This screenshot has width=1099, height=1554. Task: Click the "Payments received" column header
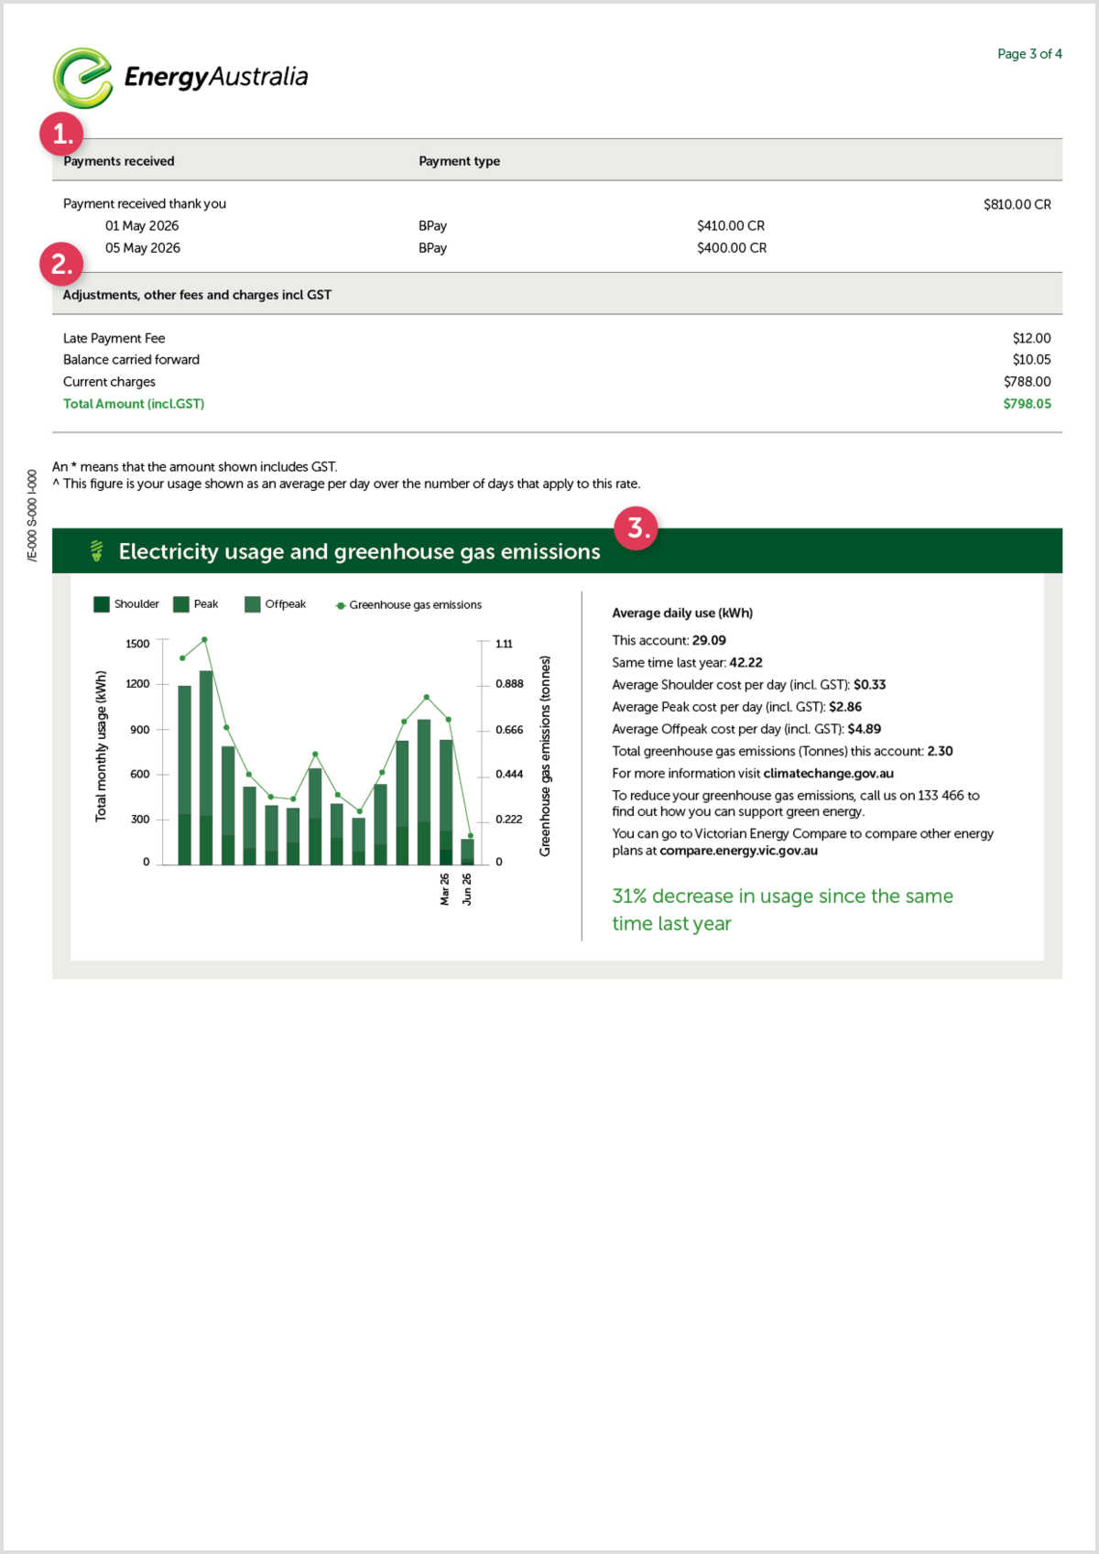pyautogui.click(x=118, y=161)
